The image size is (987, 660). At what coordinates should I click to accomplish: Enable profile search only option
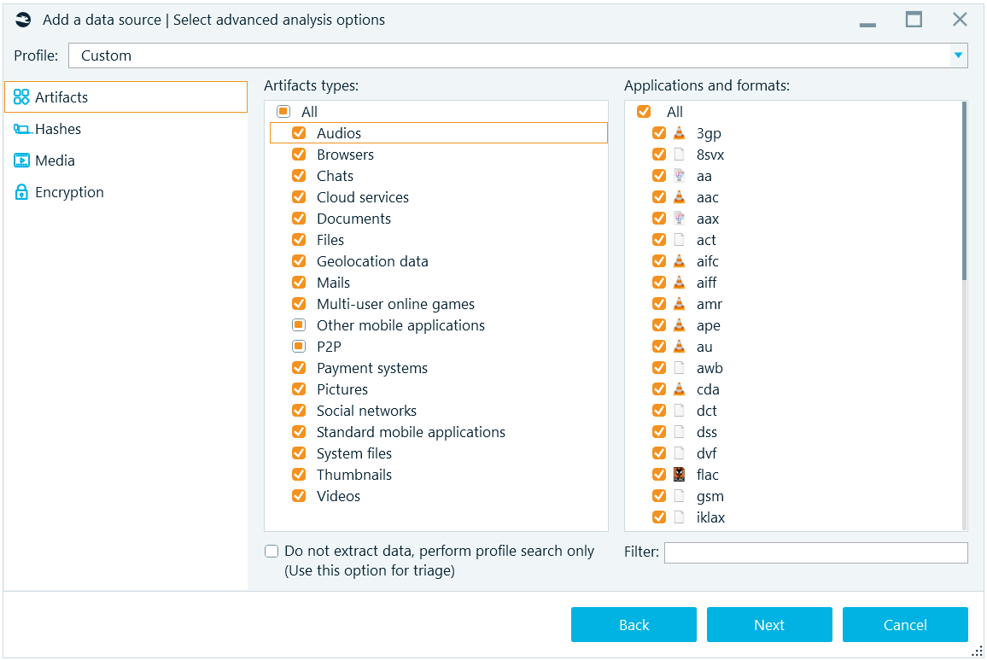(x=272, y=552)
